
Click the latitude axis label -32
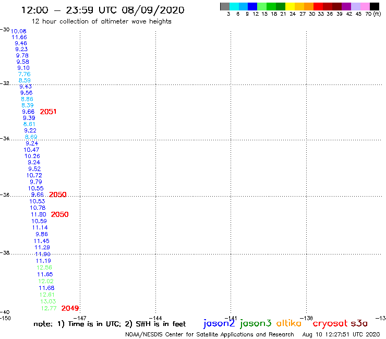pyautogui.click(x=5, y=83)
